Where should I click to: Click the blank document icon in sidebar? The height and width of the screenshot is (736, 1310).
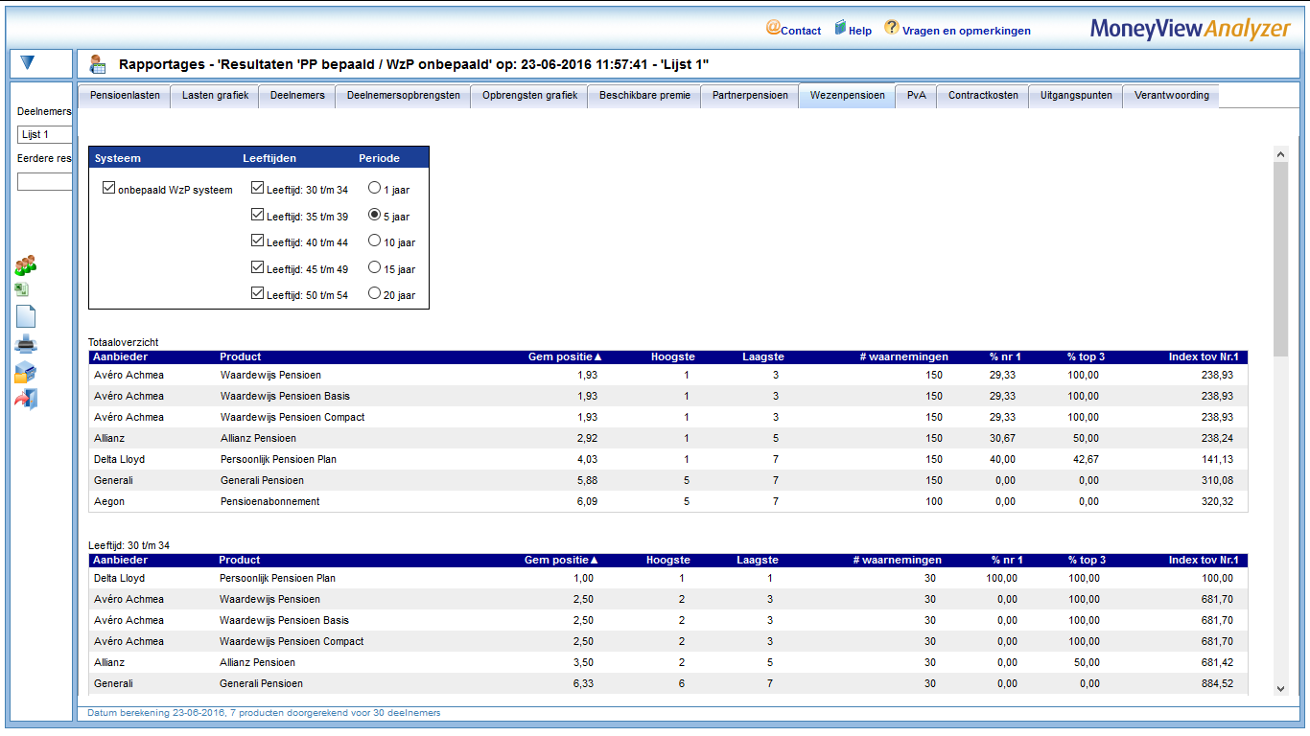tap(26, 316)
